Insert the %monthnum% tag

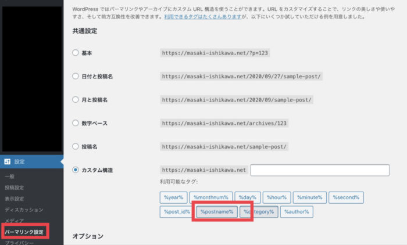tap(210, 197)
